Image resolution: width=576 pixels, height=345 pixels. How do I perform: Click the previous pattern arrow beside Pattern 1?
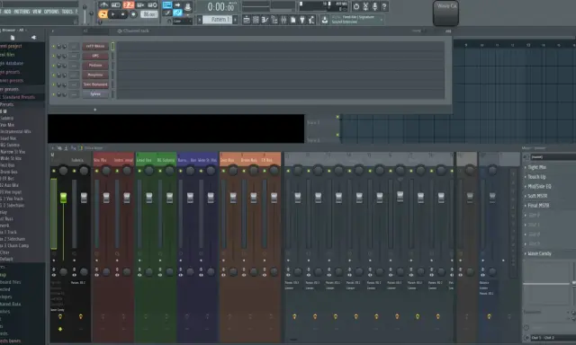point(200,20)
